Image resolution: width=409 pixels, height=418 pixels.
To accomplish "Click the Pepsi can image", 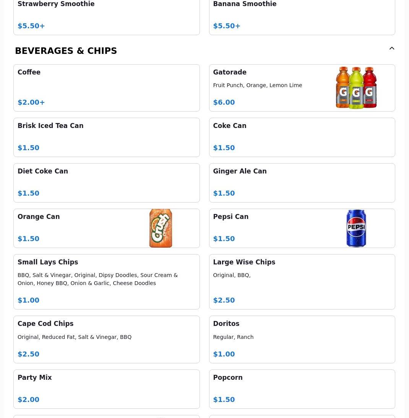I will [x=356, y=228].
